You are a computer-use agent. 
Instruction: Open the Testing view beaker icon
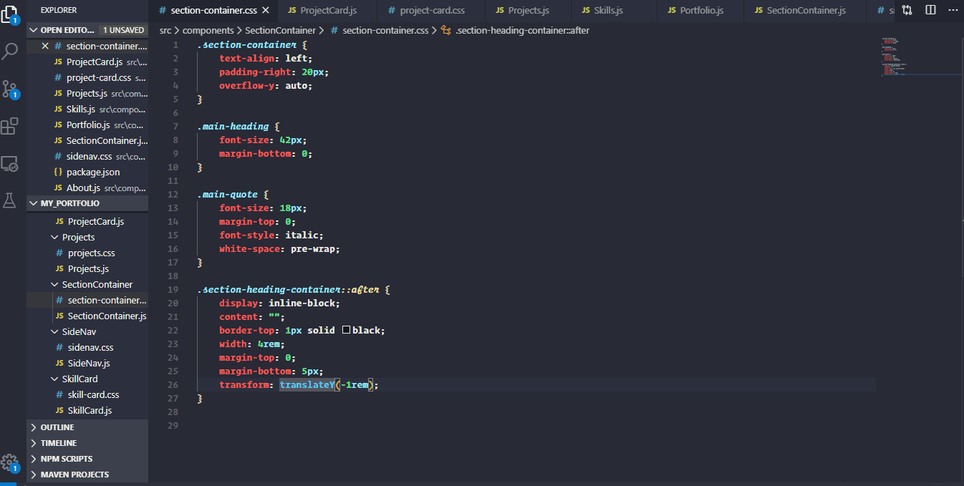coord(9,200)
